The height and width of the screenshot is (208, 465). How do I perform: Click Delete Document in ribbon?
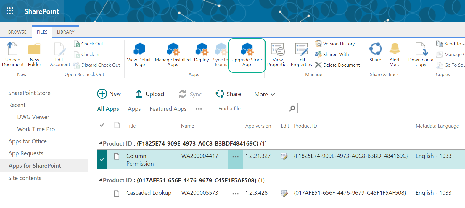337,65
